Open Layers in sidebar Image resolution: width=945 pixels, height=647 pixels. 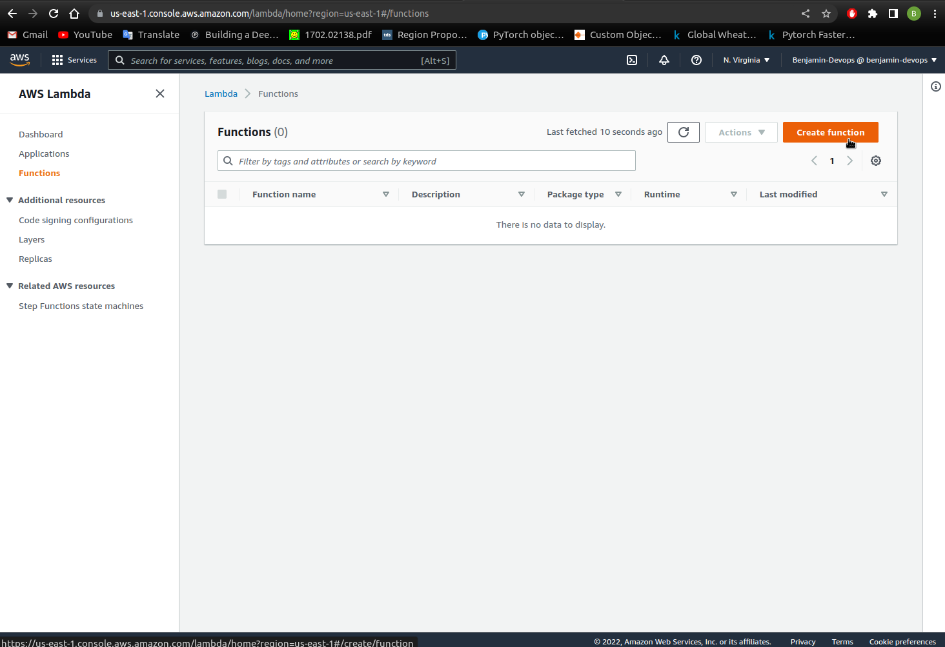(x=32, y=239)
